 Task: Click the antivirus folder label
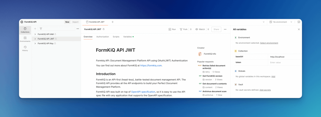(x=209, y=95)
